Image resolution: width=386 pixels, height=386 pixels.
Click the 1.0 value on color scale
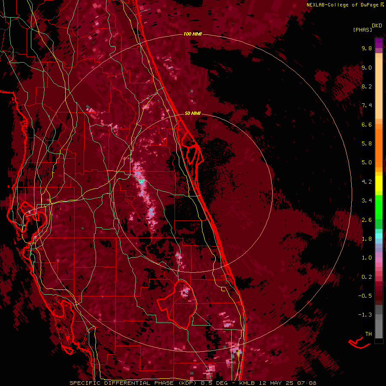click(x=367, y=258)
